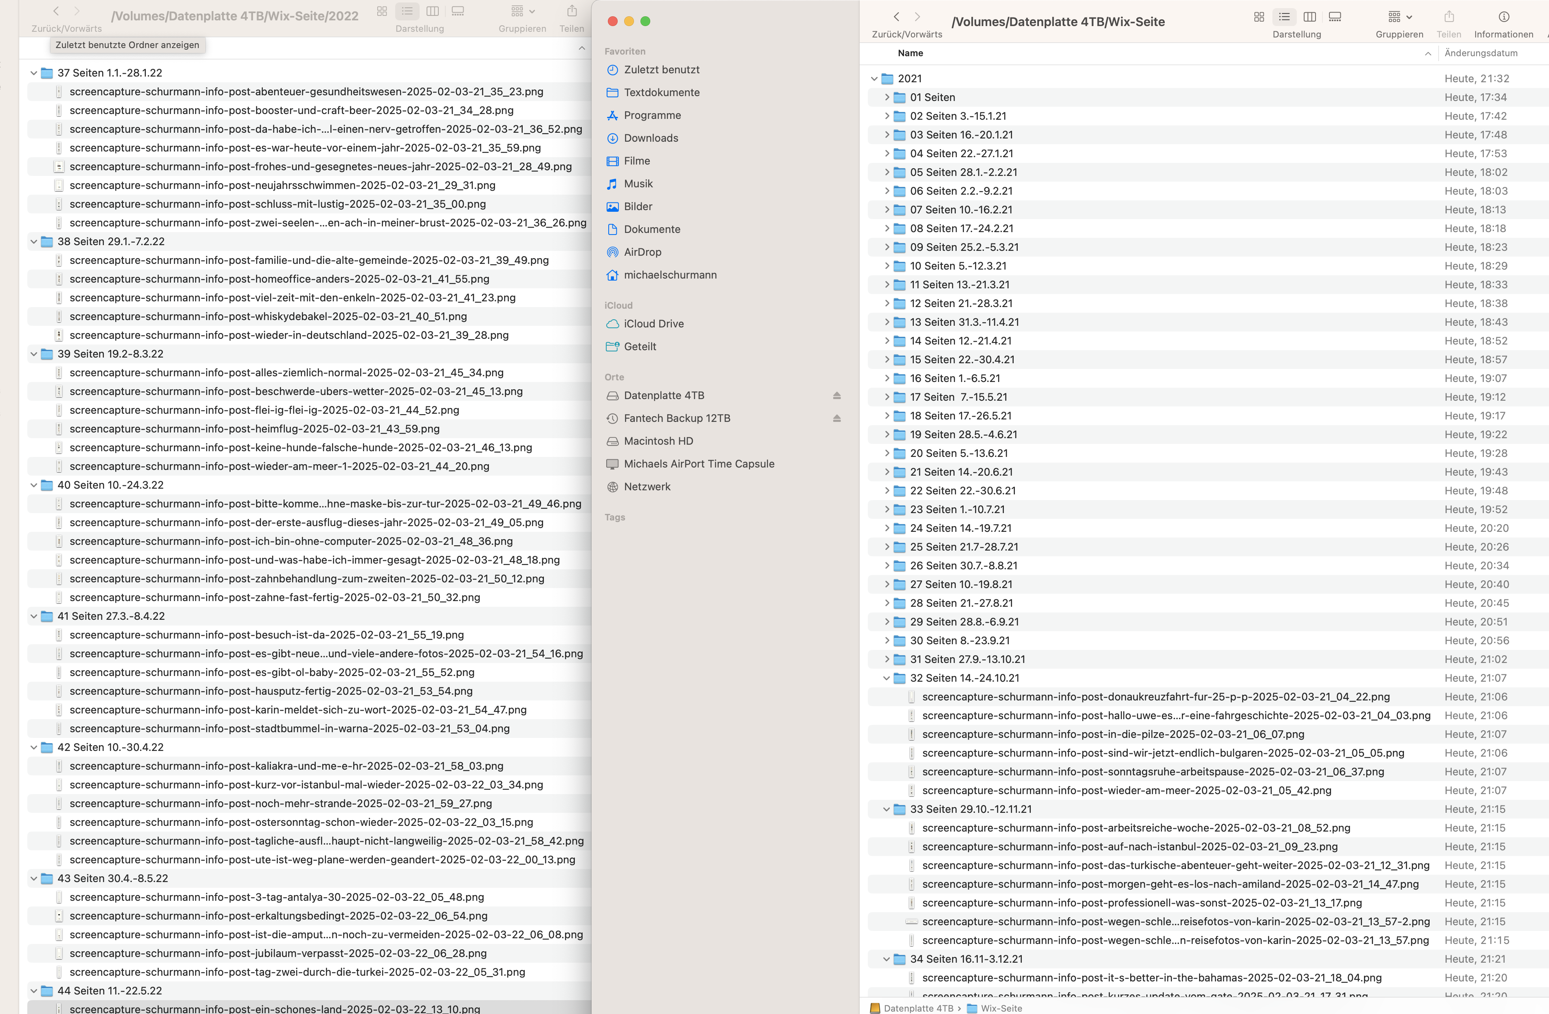The height and width of the screenshot is (1014, 1549).
Task: Eject the Fantech Backup 12TB volume
Action: tap(837, 418)
